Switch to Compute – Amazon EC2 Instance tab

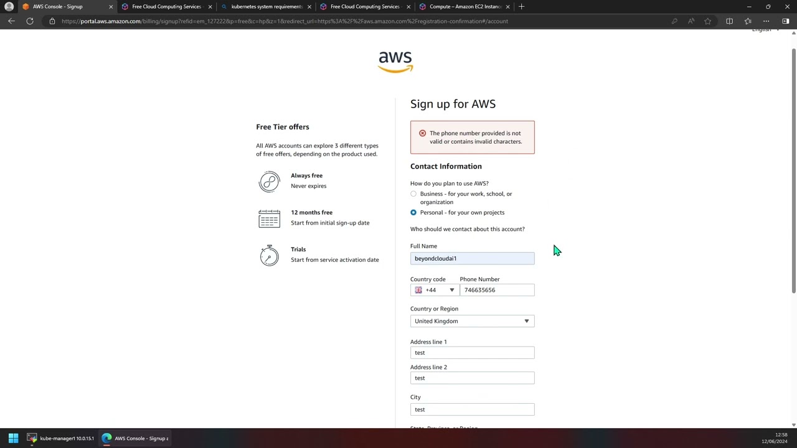tap(465, 7)
